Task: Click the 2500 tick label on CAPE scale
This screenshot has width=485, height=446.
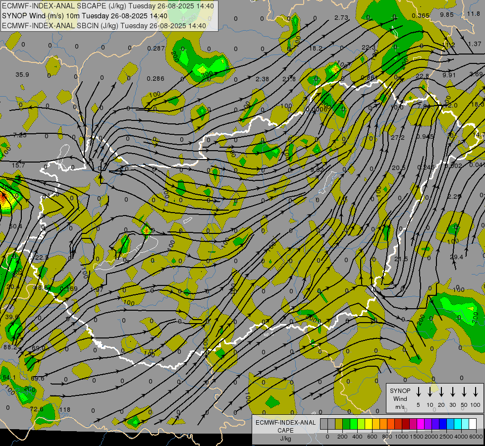Action: pos(446,437)
